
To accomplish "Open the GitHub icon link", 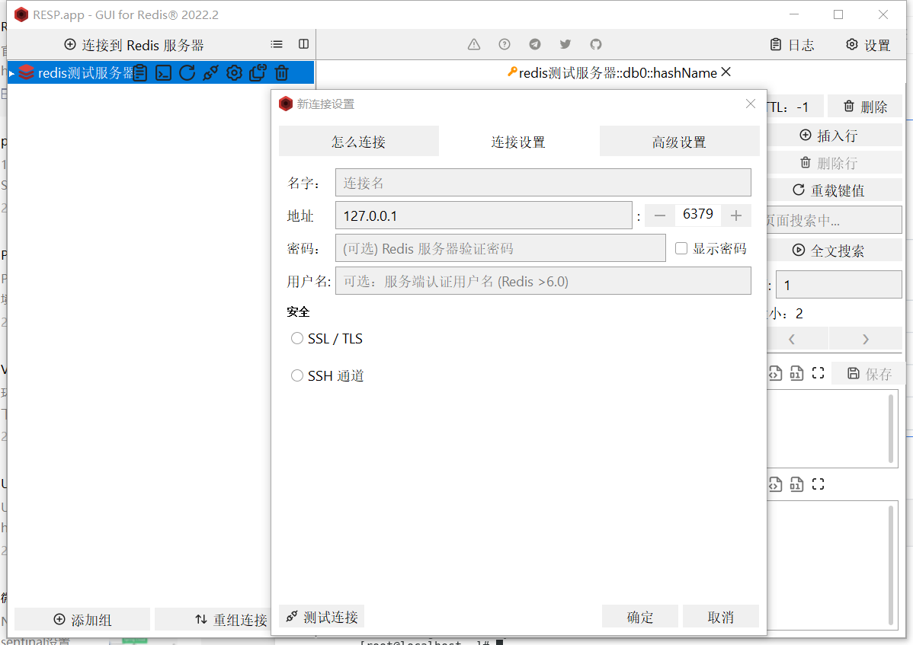I will [595, 44].
